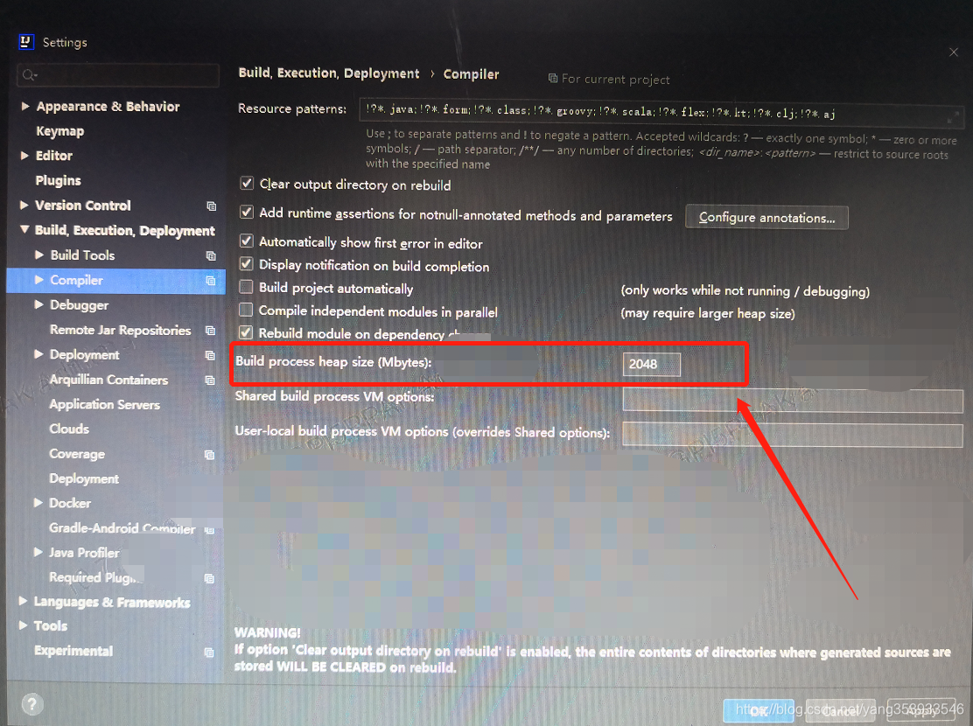The width and height of the screenshot is (973, 726).
Task: Select Arquillian Containers
Action: coord(108,380)
